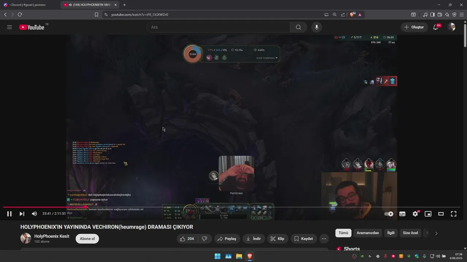Open YouTube notifications bell
The width and height of the screenshot is (467, 262).
[436, 27]
